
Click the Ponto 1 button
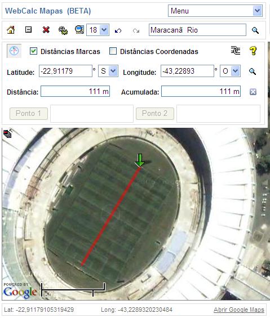pos(29,114)
